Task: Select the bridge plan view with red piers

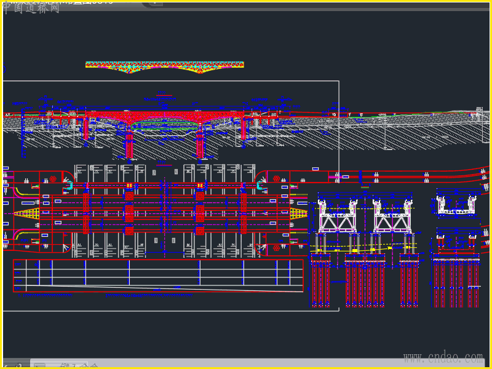Action: point(165,212)
